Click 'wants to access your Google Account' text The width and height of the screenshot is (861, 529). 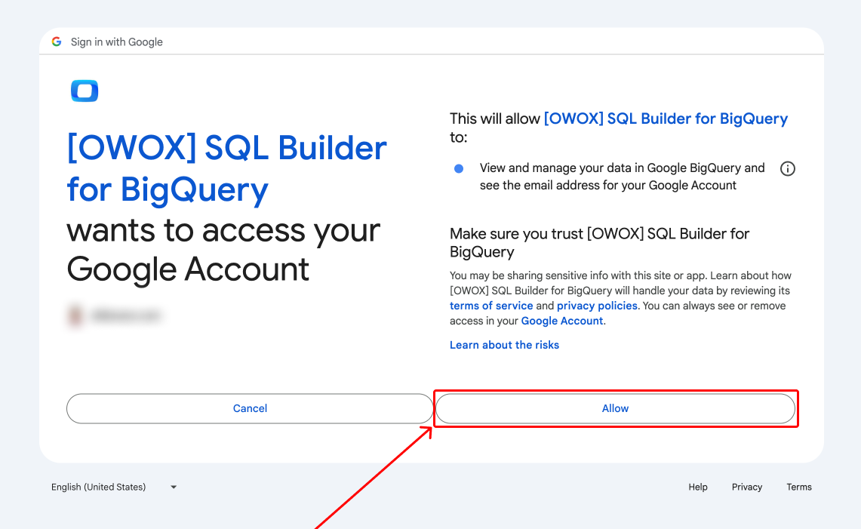[x=223, y=249]
